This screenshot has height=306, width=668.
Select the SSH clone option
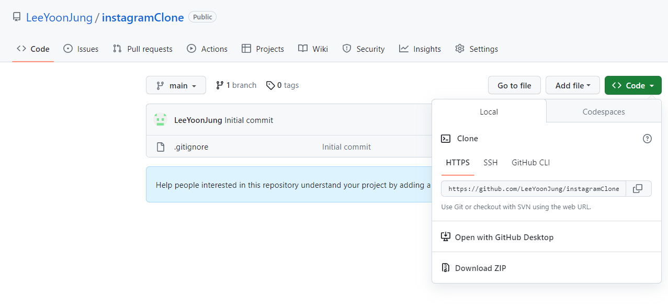(x=491, y=163)
